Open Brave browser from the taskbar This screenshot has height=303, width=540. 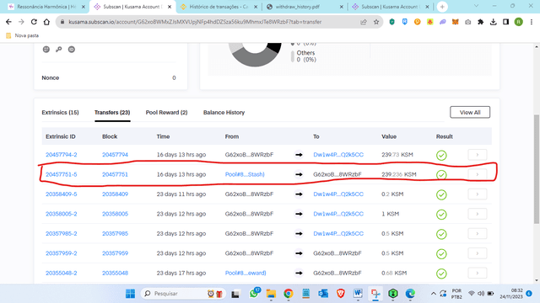point(341,294)
